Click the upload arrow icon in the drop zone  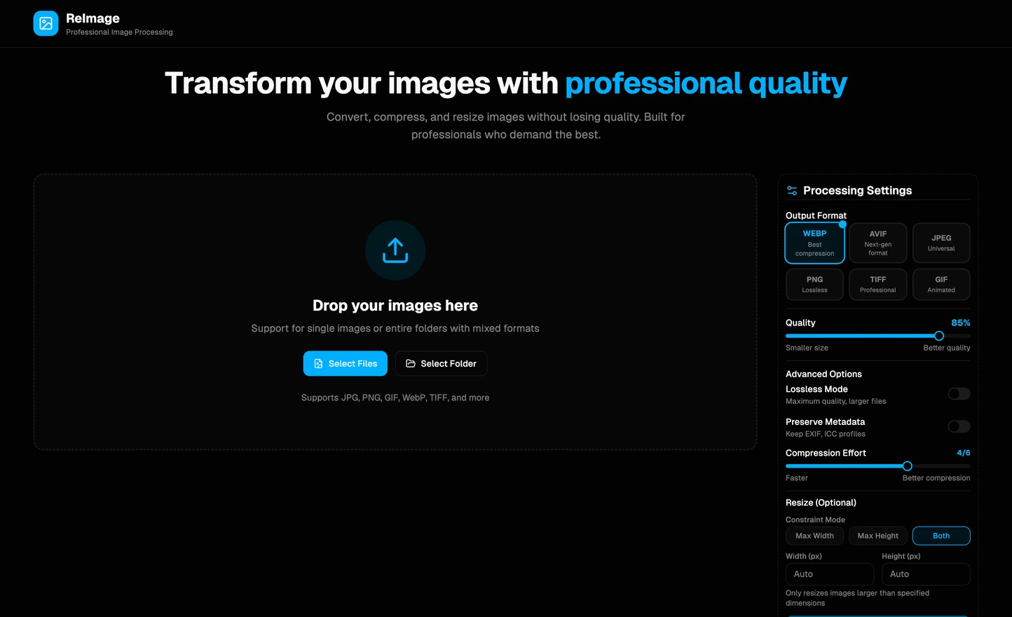pos(395,250)
